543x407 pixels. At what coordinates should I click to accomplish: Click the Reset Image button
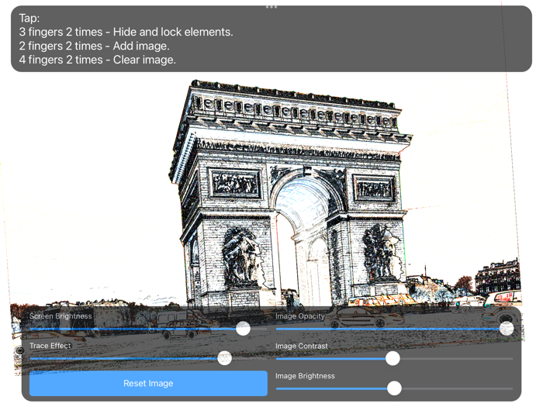click(x=148, y=383)
